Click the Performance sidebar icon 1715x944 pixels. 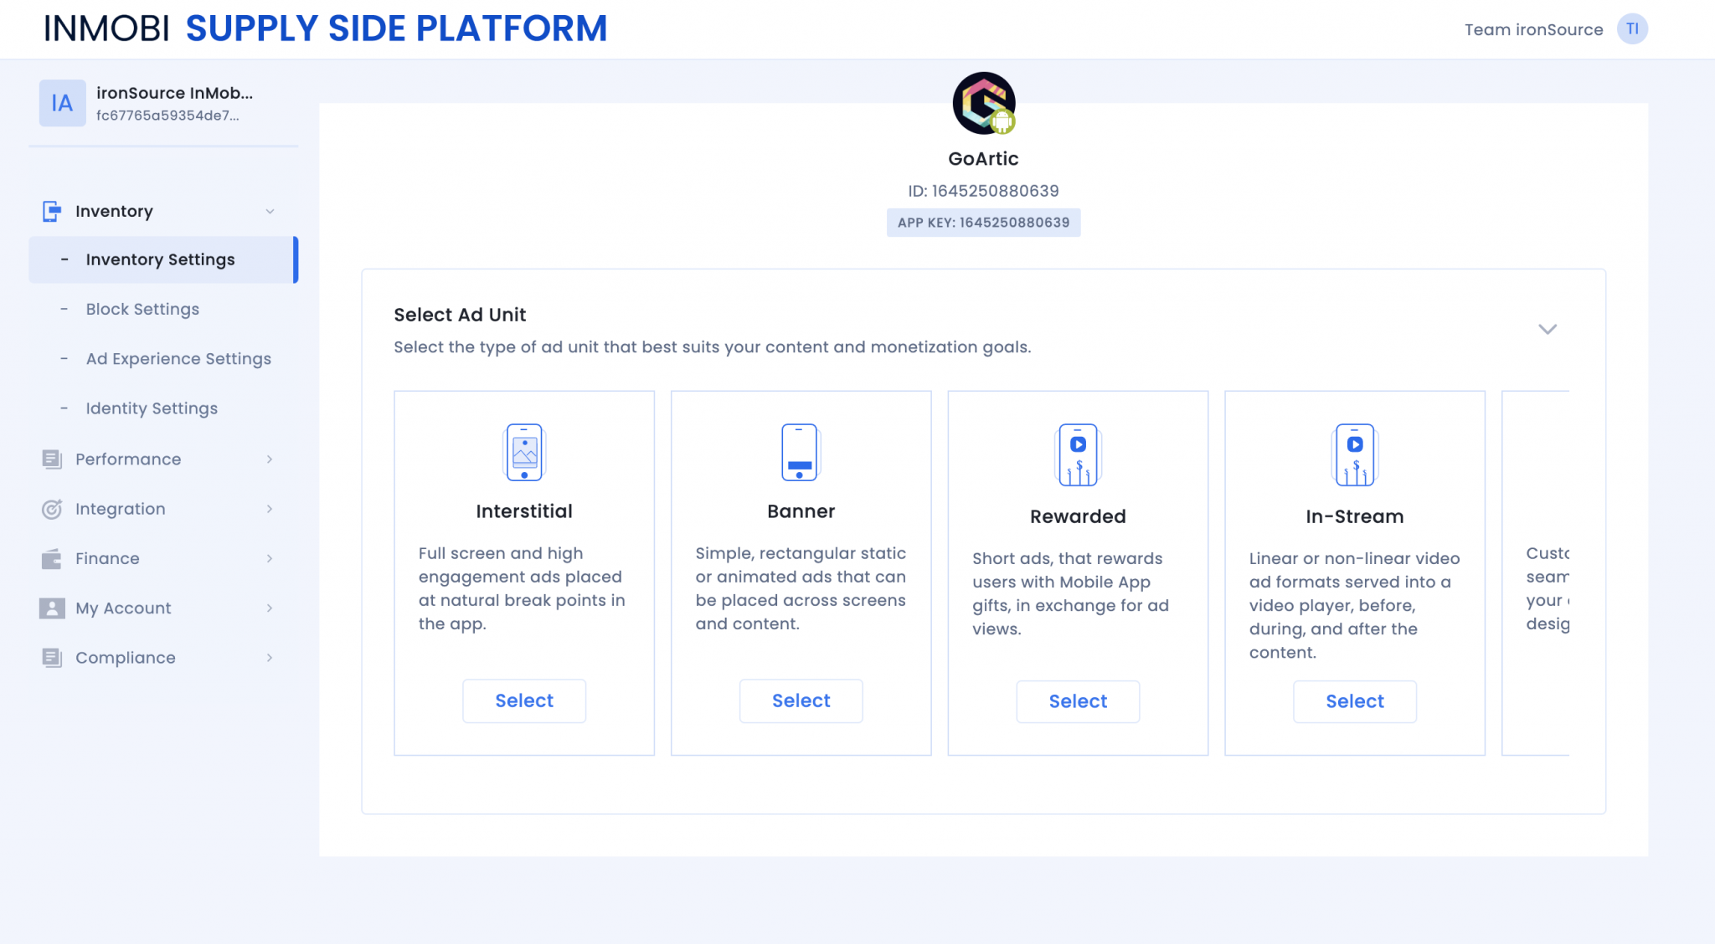pos(50,459)
